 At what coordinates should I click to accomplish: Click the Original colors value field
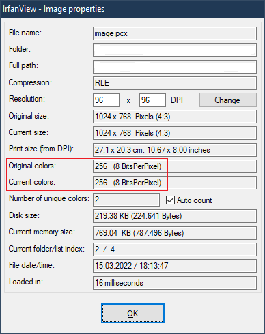(x=175, y=166)
